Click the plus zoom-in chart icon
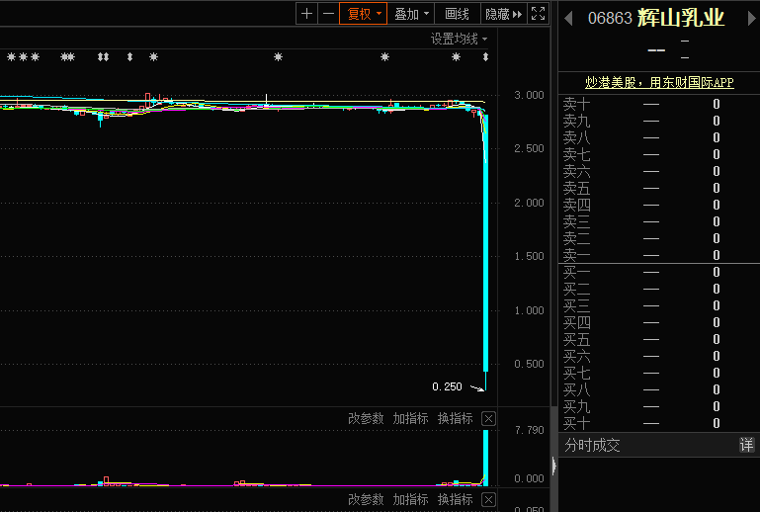Image resolution: width=760 pixels, height=512 pixels. pos(306,14)
